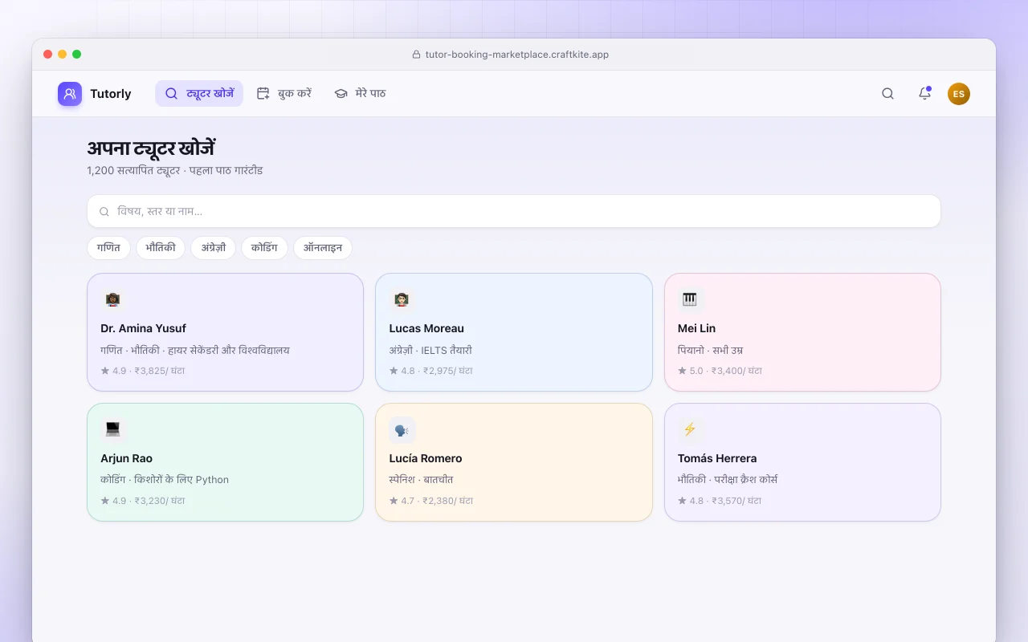Toggle the ऑनलाइन filter chip
The image size is (1028, 642).
(x=323, y=248)
